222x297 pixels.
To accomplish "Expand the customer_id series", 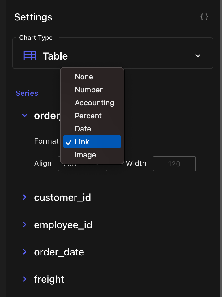I will [25, 197].
